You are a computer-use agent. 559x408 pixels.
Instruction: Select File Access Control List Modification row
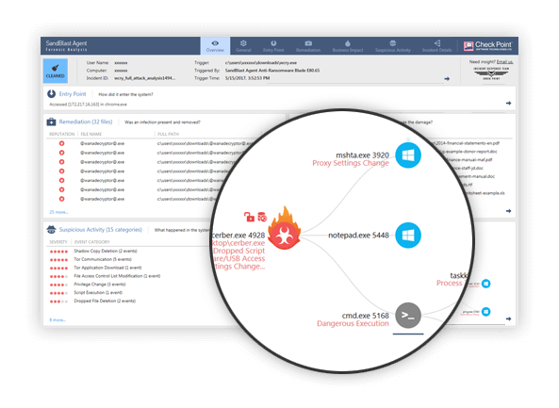click(x=117, y=276)
